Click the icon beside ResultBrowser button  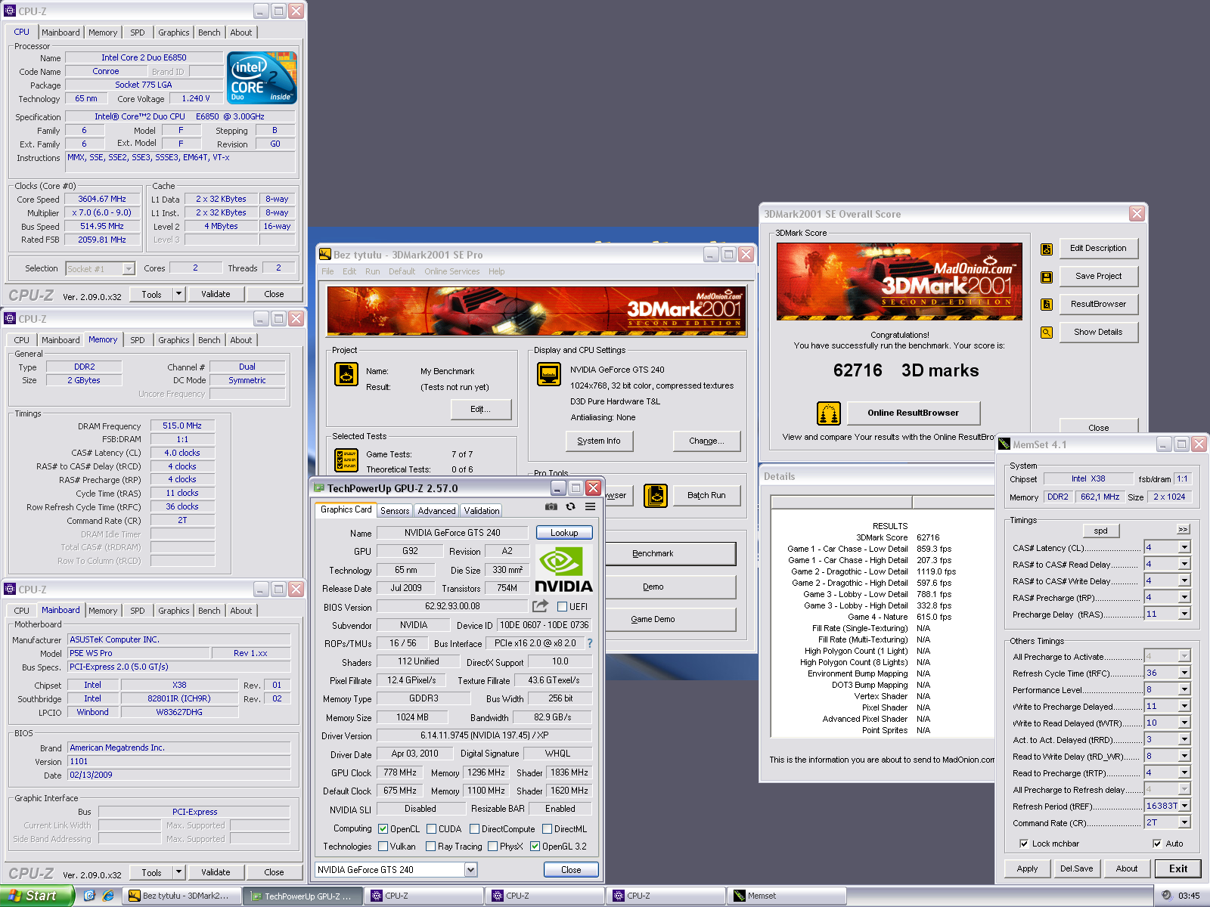(1047, 305)
